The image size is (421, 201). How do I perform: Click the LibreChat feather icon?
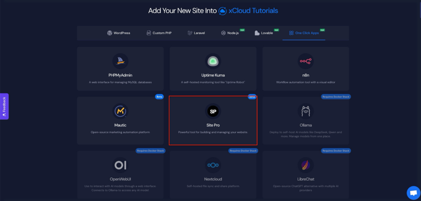[x=305, y=165]
